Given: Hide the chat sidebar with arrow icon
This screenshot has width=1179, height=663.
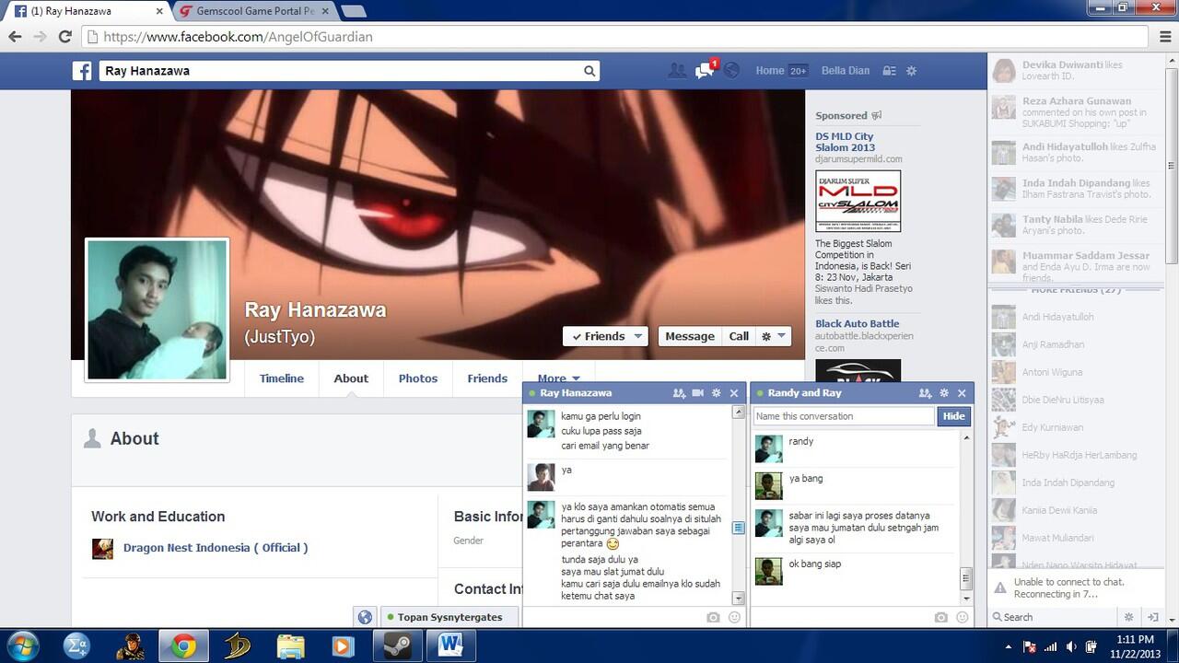Looking at the screenshot, I should coord(1152,617).
